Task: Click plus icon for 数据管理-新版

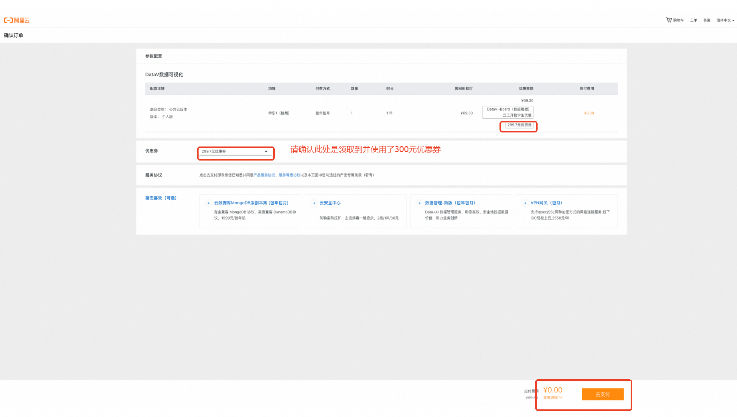Action: pyautogui.click(x=420, y=203)
